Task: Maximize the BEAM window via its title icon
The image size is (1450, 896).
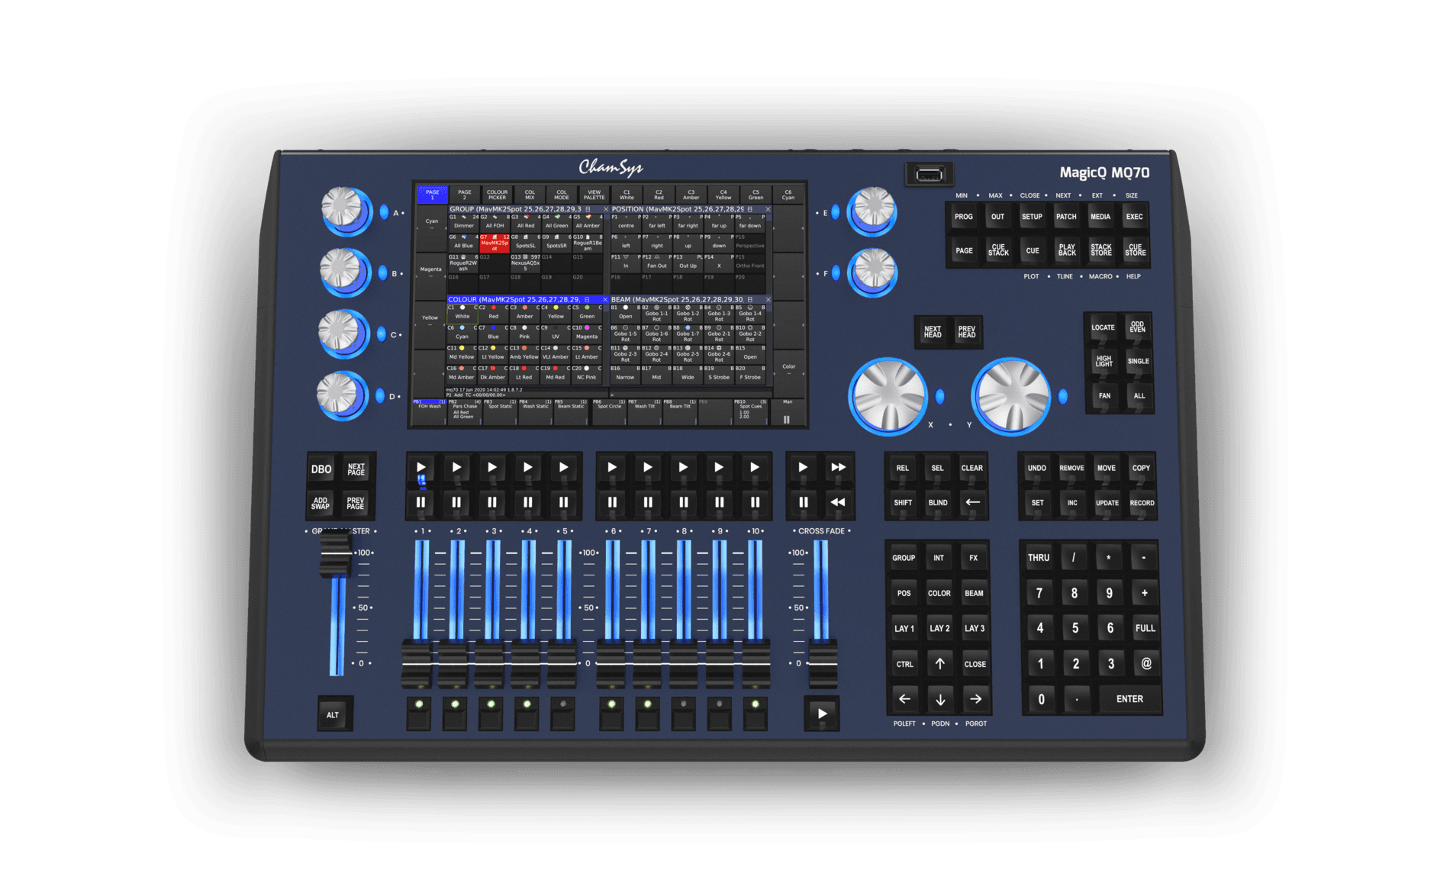Action: (x=749, y=300)
